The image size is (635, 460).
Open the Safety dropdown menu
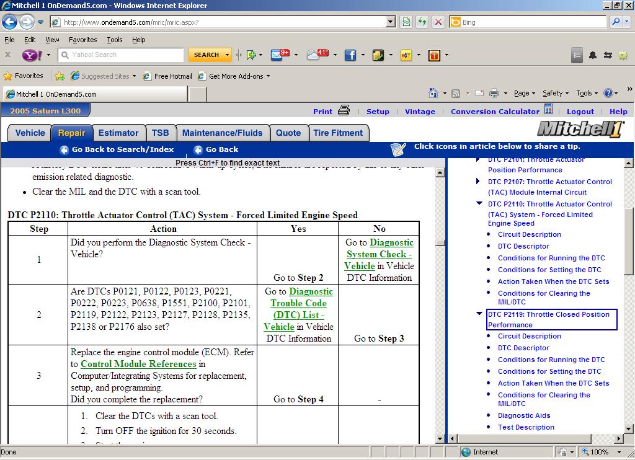[x=555, y=94]
